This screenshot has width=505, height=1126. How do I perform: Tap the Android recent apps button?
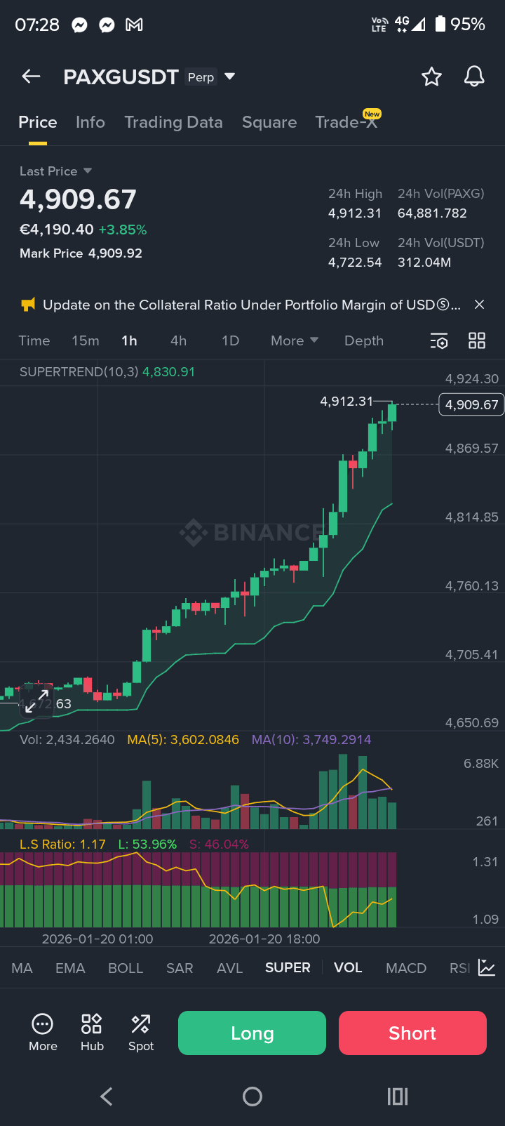pyautogui.click(x=398, y=1097)
